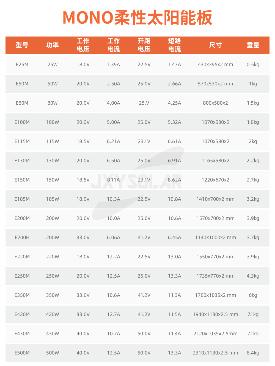
Task: Select the E25M model cell
Action: pos(22,65)
